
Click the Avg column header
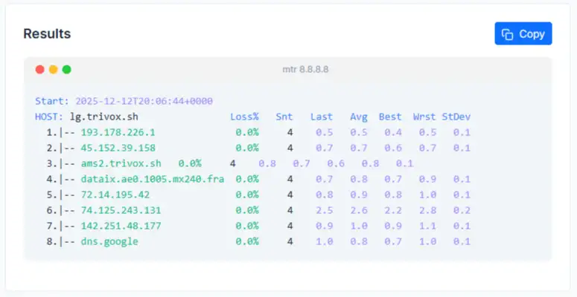pyautogui.click(x=358, y=117)
